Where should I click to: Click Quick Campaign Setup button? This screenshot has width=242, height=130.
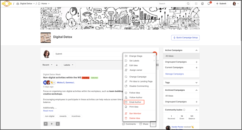(185, 38)
